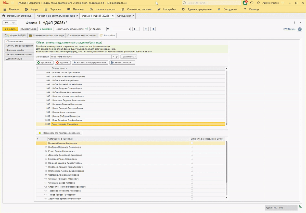
Task: Open the history clock icon
Action: tap(252, 3)
